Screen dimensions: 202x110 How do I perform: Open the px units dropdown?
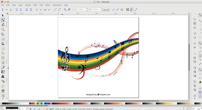click(106, 10)
